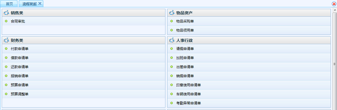Click the green bullet next to 销假申请单
Screen dimensions: 337x110
point(172,75)
